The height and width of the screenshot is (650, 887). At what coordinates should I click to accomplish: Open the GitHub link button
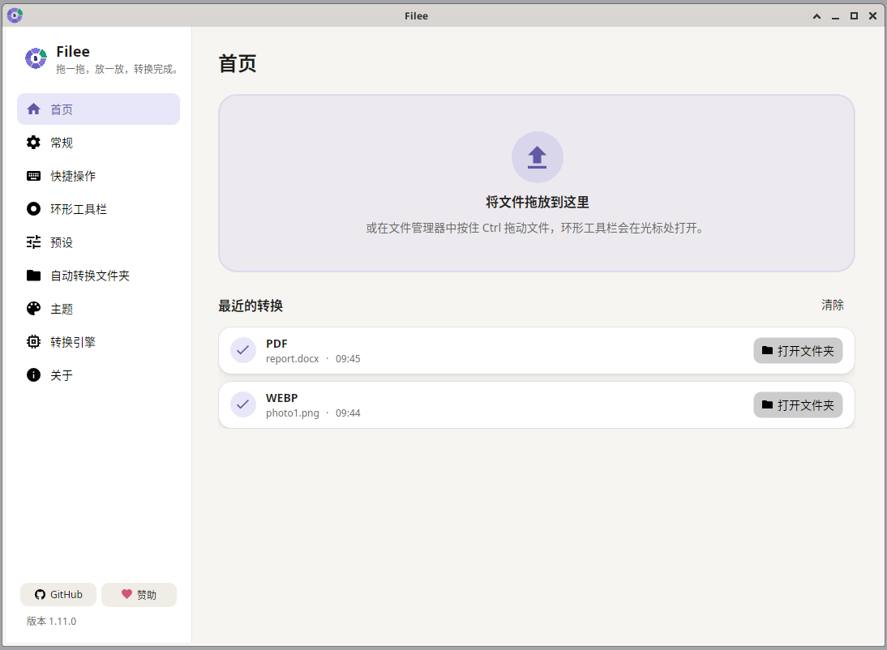click(58, 595)
